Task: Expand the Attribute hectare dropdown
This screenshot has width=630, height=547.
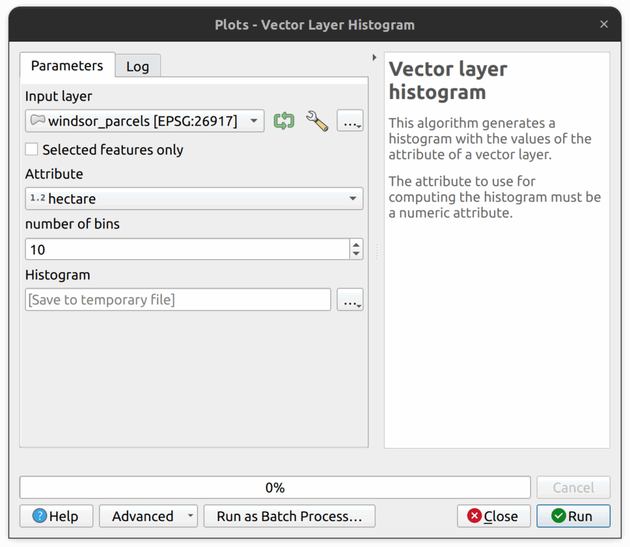Action: coord(194,199)
